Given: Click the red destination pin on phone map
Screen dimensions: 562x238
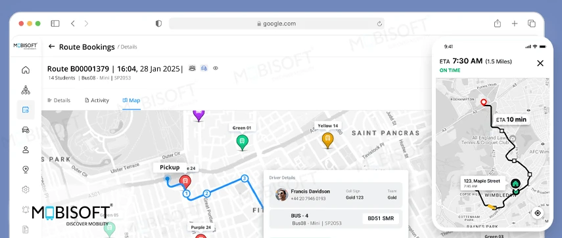Looking at the screenshot, I should (484, 102).
